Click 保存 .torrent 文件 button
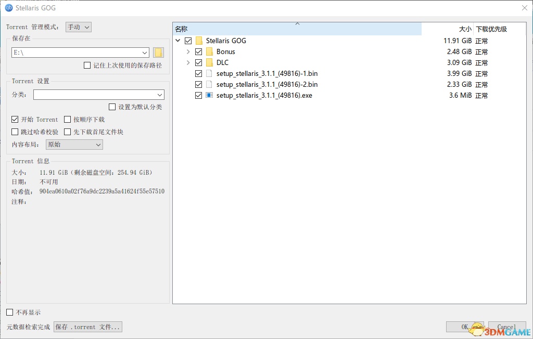533x339 pixels. point(87,327)
